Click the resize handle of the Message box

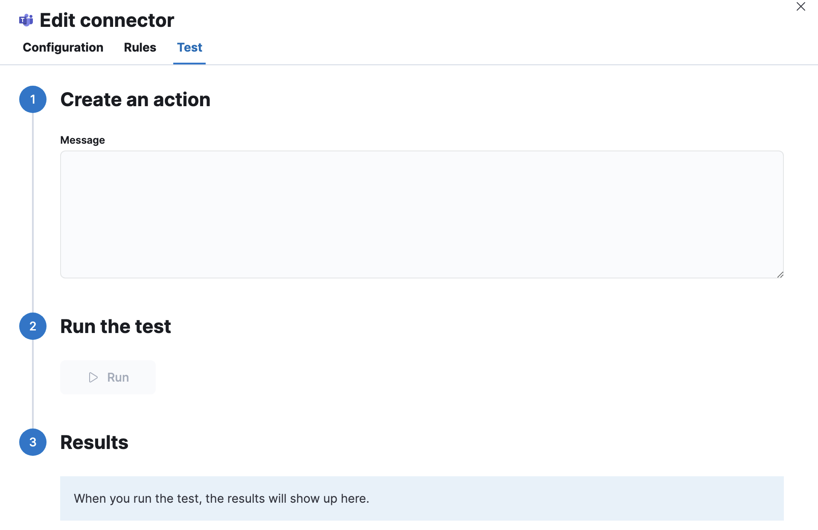pos(780,275)
